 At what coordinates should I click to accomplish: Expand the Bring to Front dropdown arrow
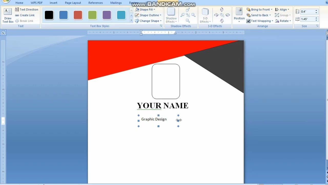click(x=272, y=10)
